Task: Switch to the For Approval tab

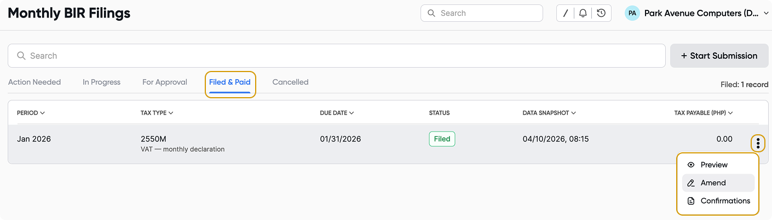Action: pyautogui.click(x=165, y=82)
